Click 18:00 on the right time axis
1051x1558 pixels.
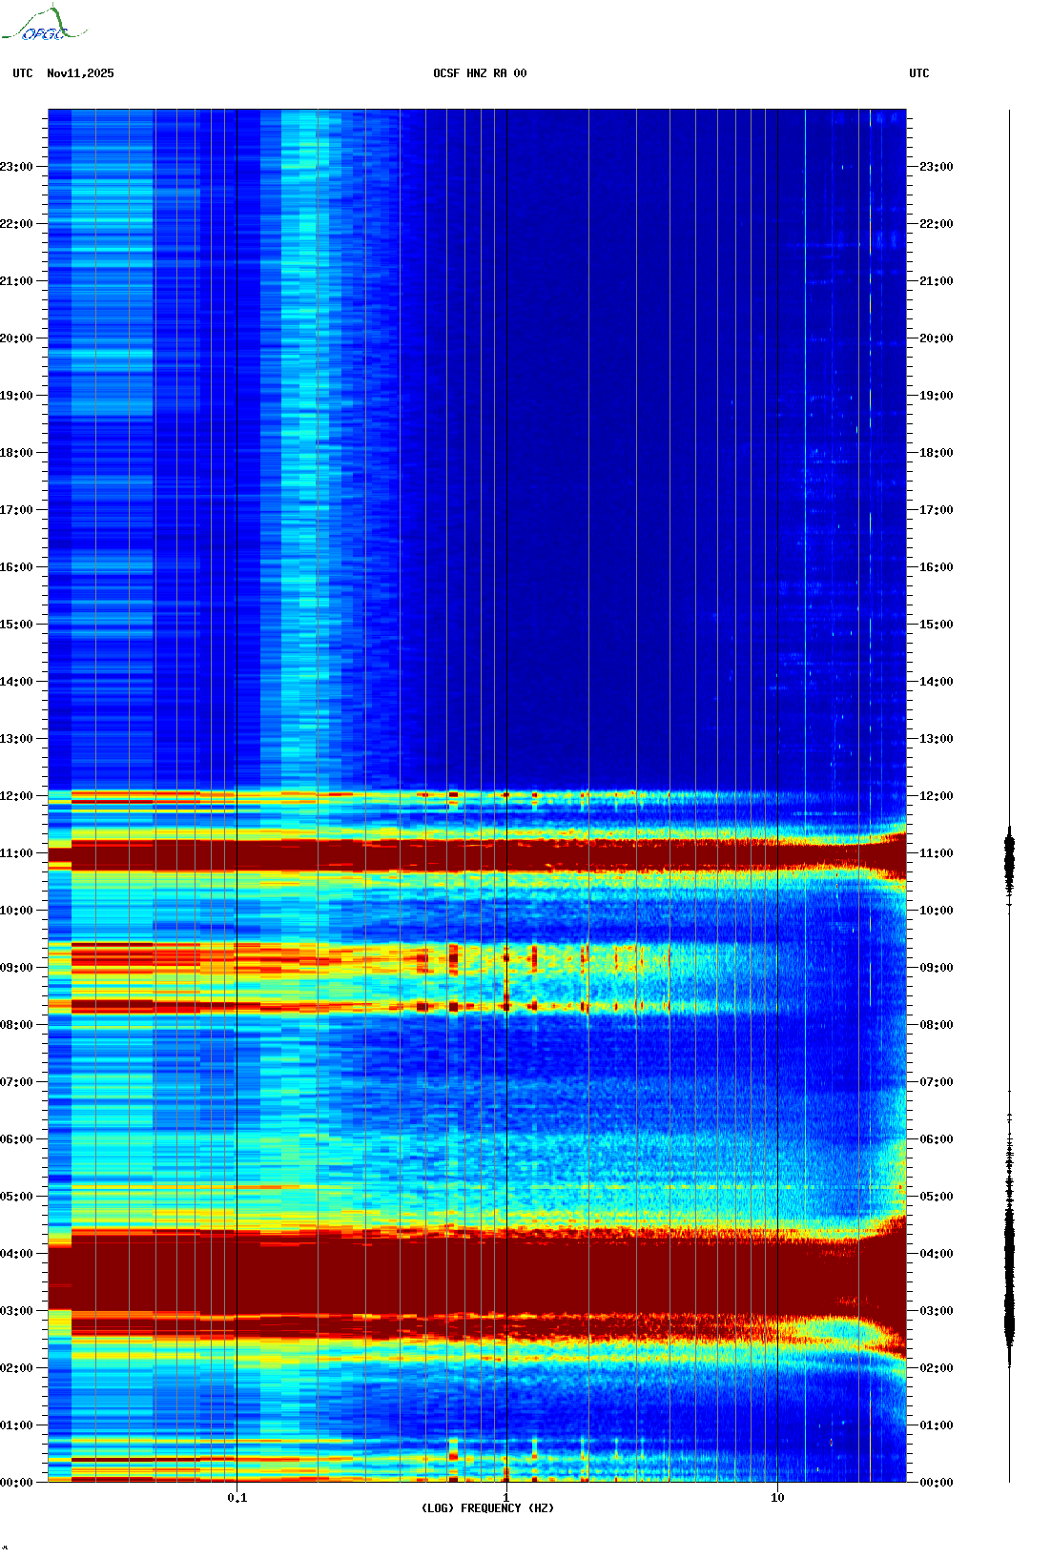pyautogui.click(x=937, y=453)
